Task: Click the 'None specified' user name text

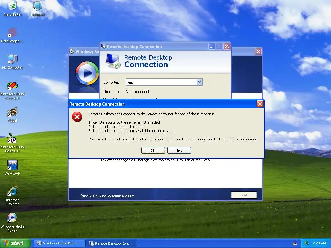Action: (137, 91)
